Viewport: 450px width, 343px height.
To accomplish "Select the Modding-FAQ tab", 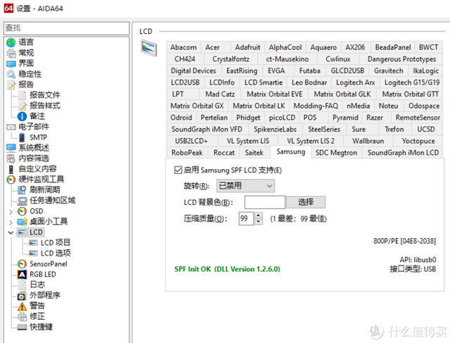I will [x=316, y=106].
